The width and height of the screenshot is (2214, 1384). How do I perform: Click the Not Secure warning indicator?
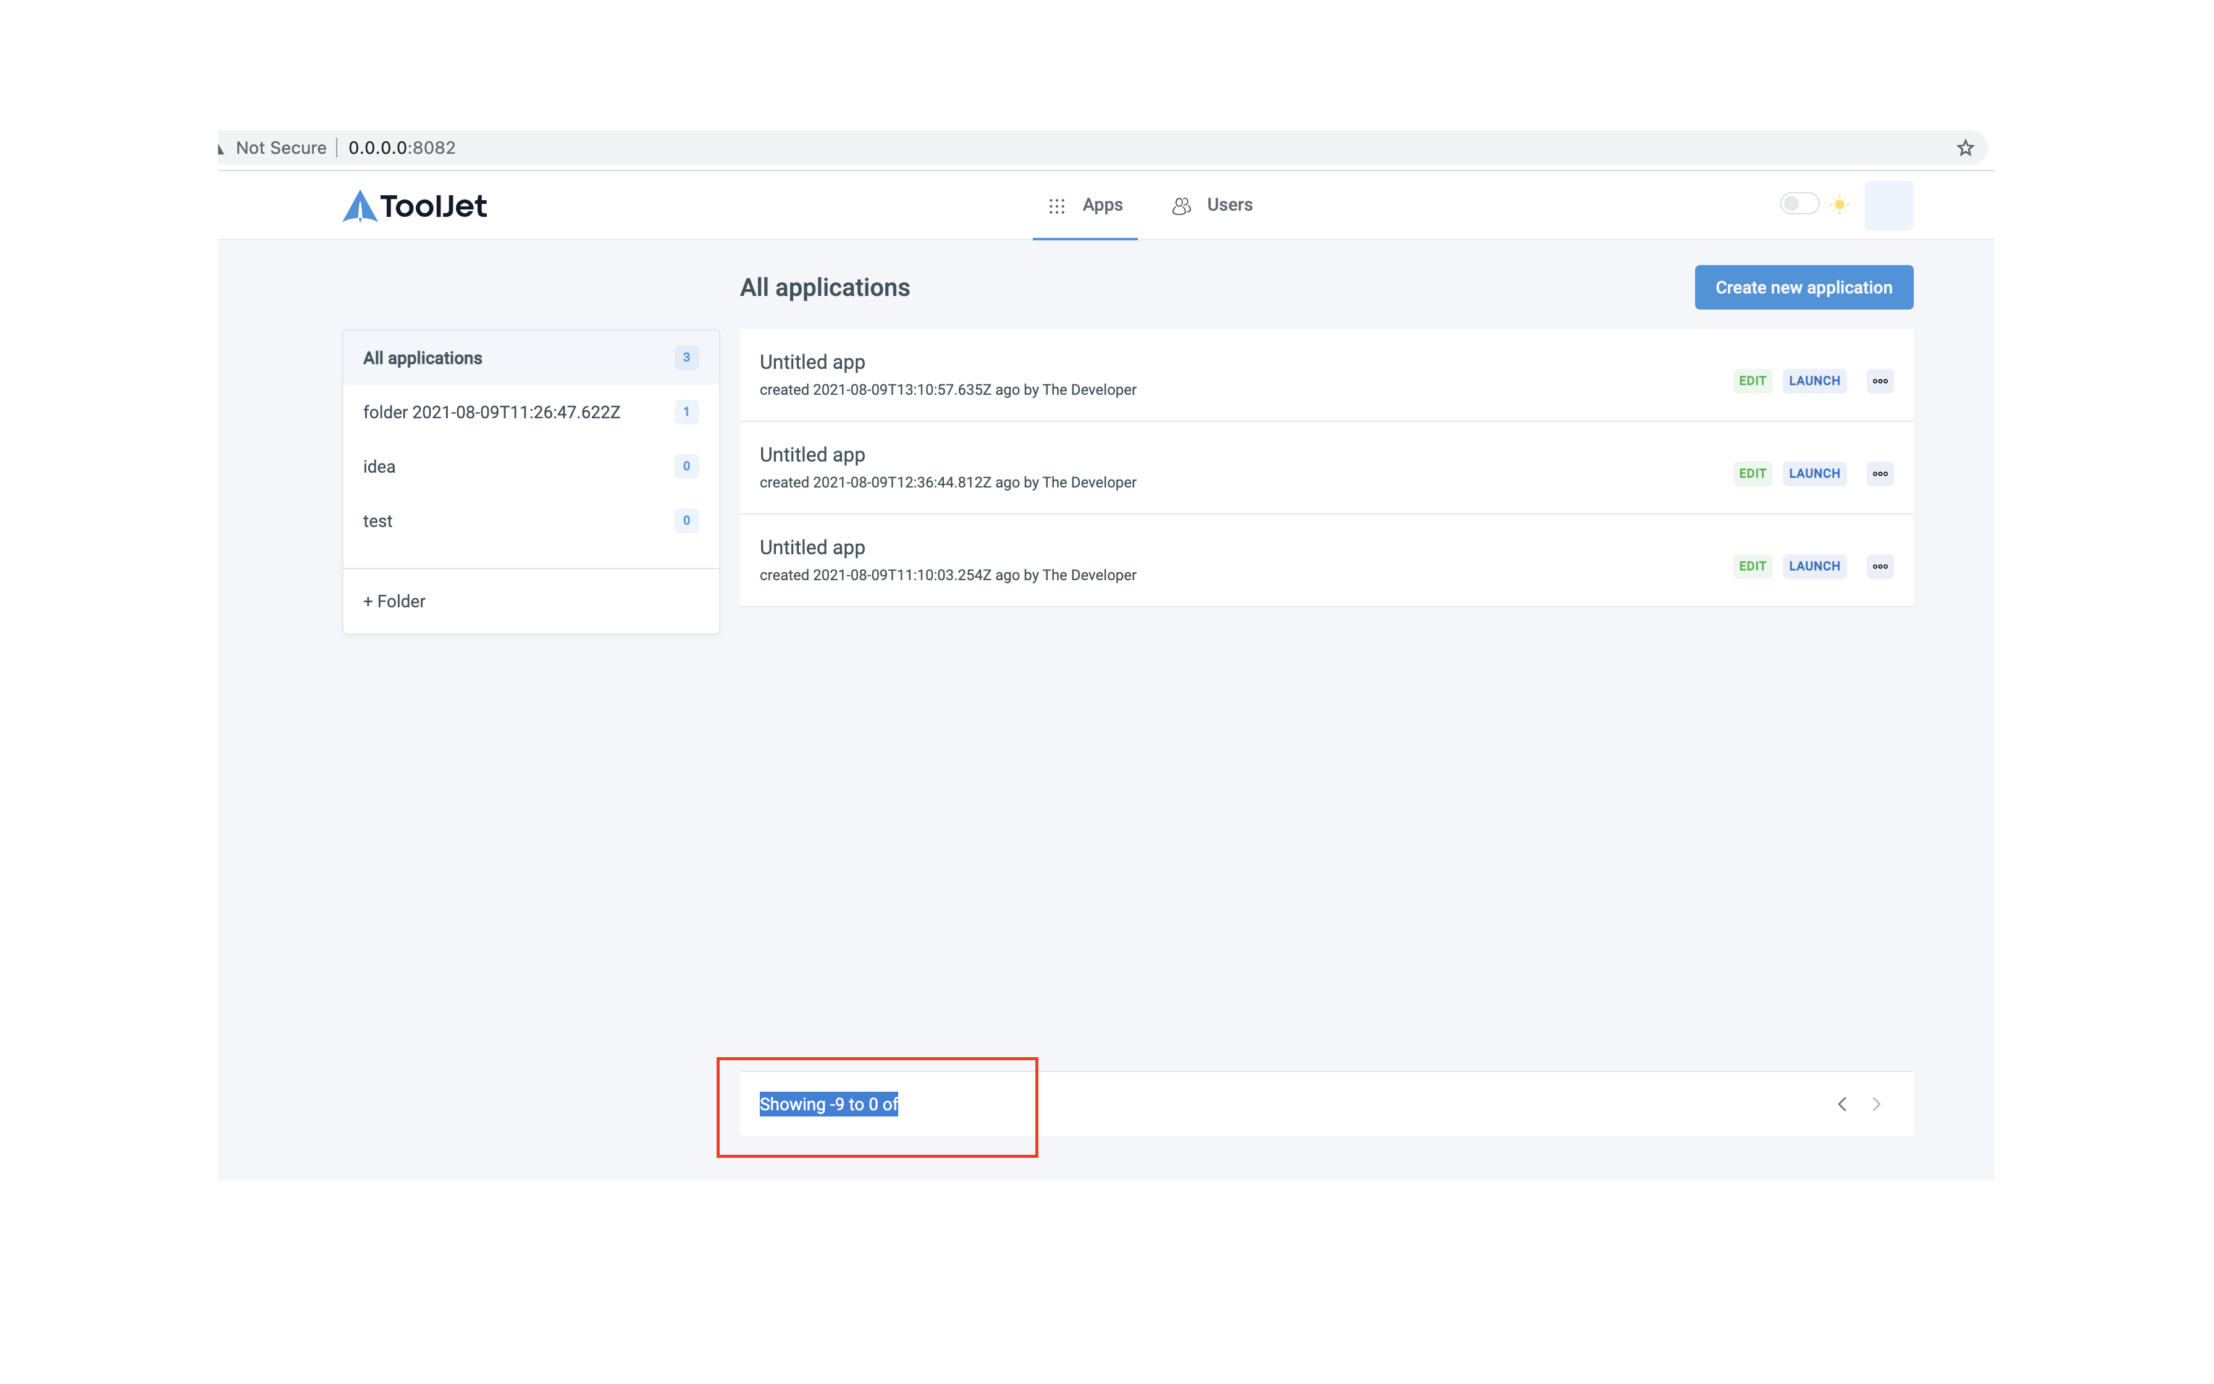click(280, 148)
